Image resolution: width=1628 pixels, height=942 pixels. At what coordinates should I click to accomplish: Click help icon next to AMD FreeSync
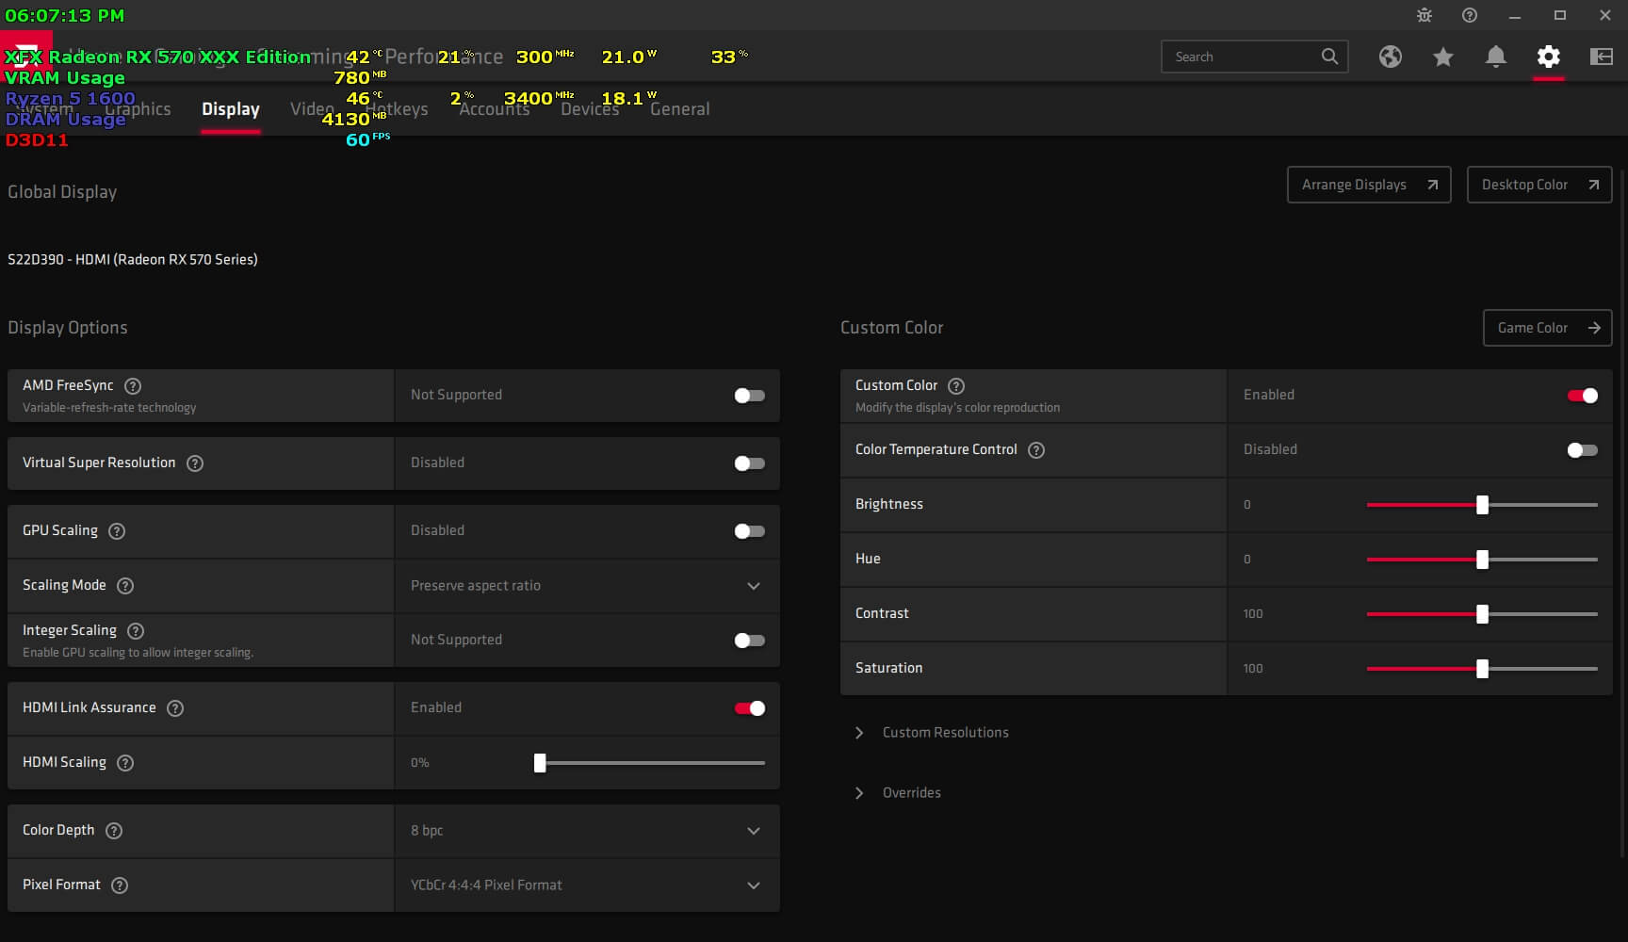[133, 385]
